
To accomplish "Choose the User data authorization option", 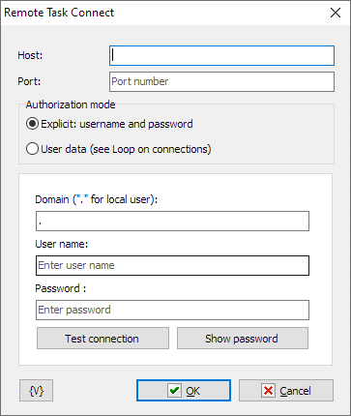I will (x=118, y=149).
